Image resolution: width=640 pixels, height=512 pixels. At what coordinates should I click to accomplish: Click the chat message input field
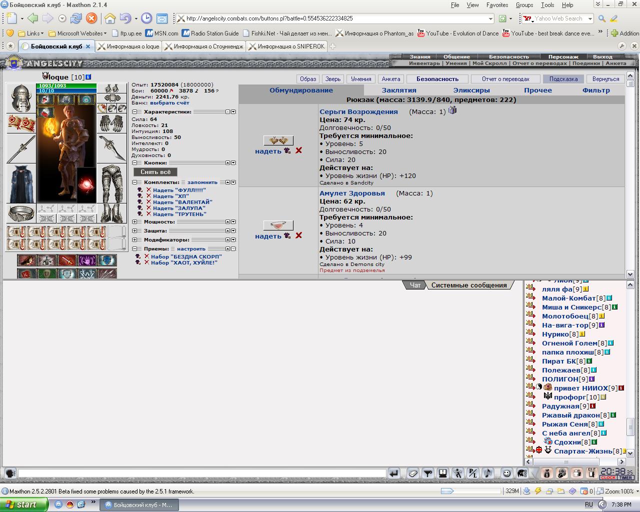(202, 473)
